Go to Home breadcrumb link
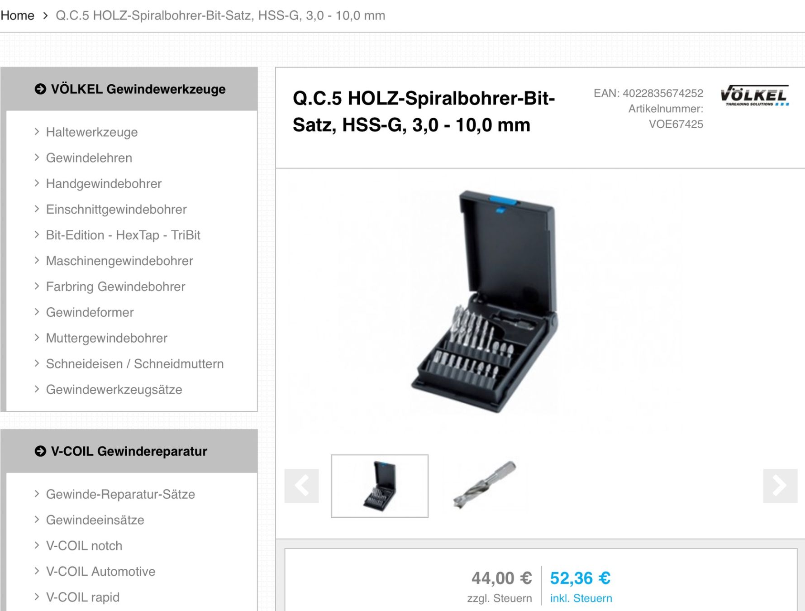The width and height of the screenshot is (805, 611). pos(17,15)
